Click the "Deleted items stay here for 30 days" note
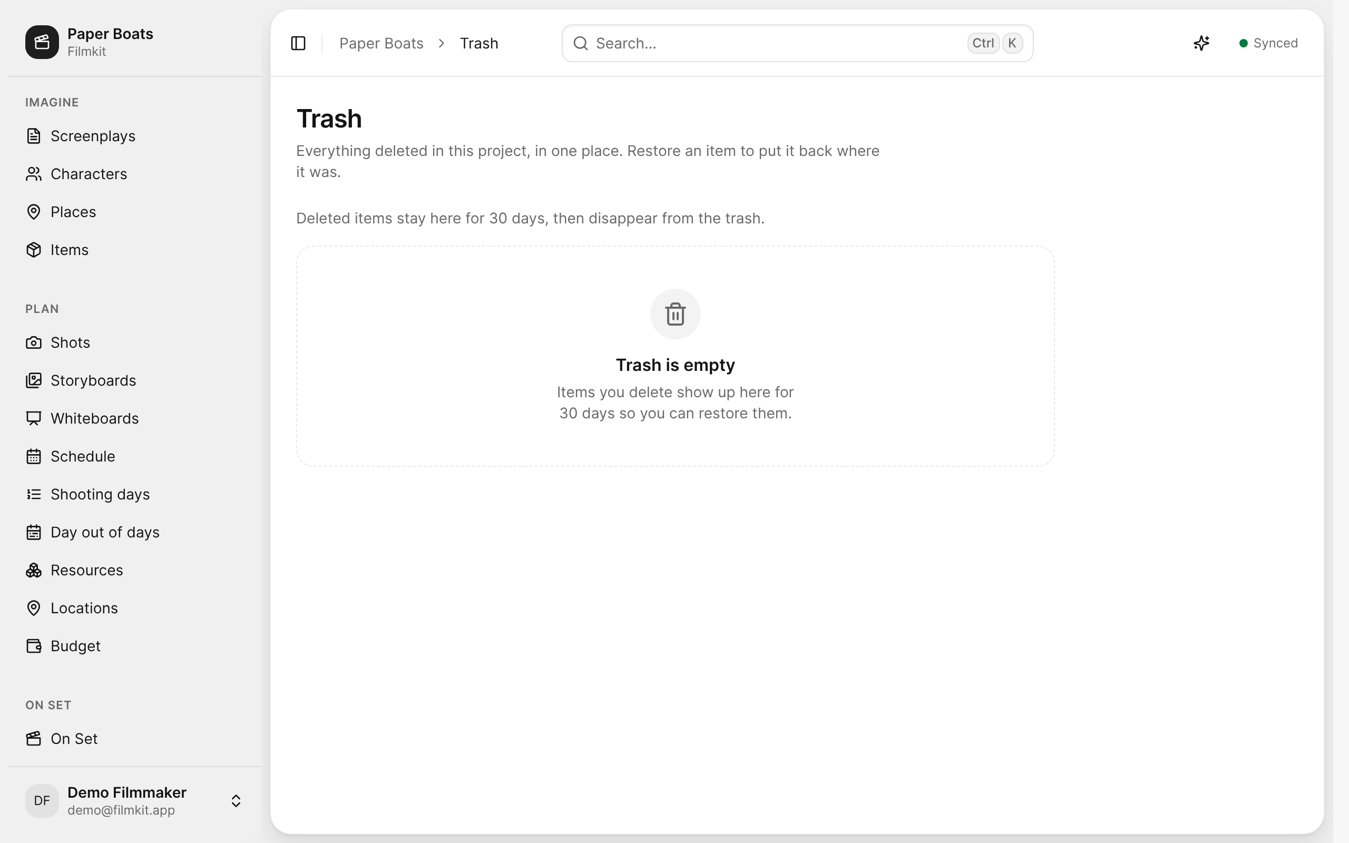Screen dimensions: 1349x843 (530, 218)
